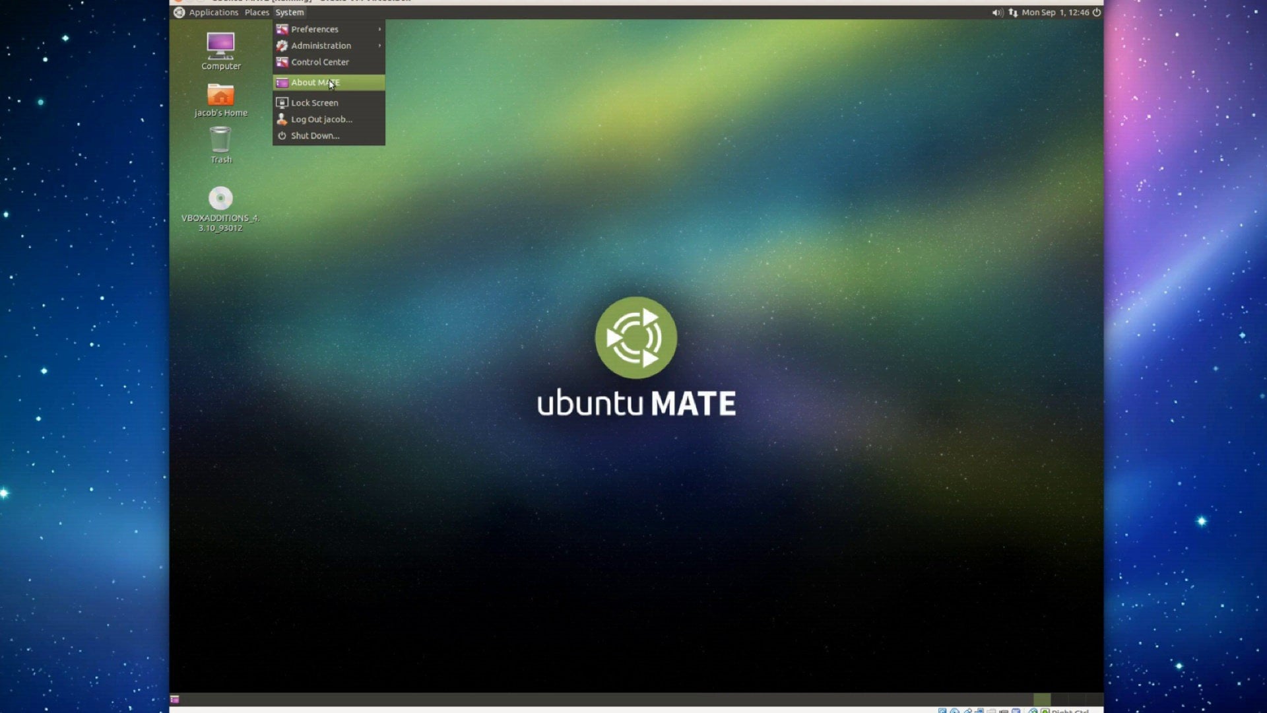Expand the Administration submenu
The width and height of the screenshot is (1267, 713).
point(329,46)
